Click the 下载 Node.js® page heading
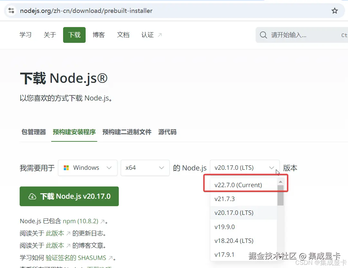Viewport: 348px width, 268px height. tap(64, 78)
